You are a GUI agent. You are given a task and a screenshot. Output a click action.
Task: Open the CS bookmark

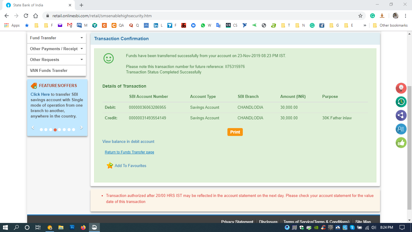[x=231, y=25]
